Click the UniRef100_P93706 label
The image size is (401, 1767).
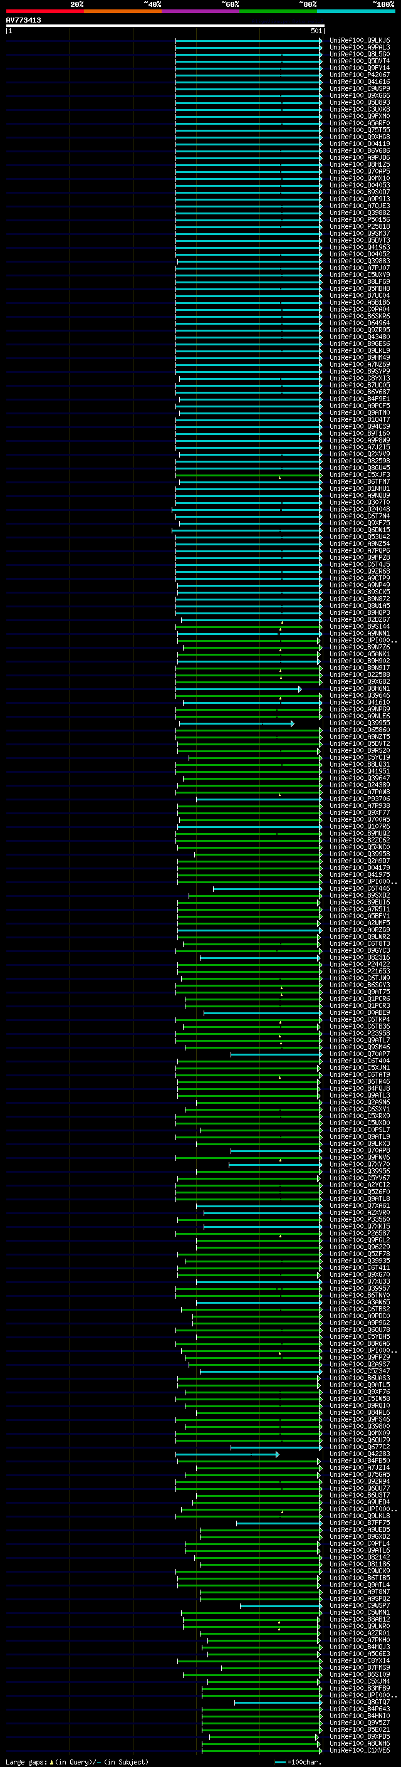click(x=360, y=799)
